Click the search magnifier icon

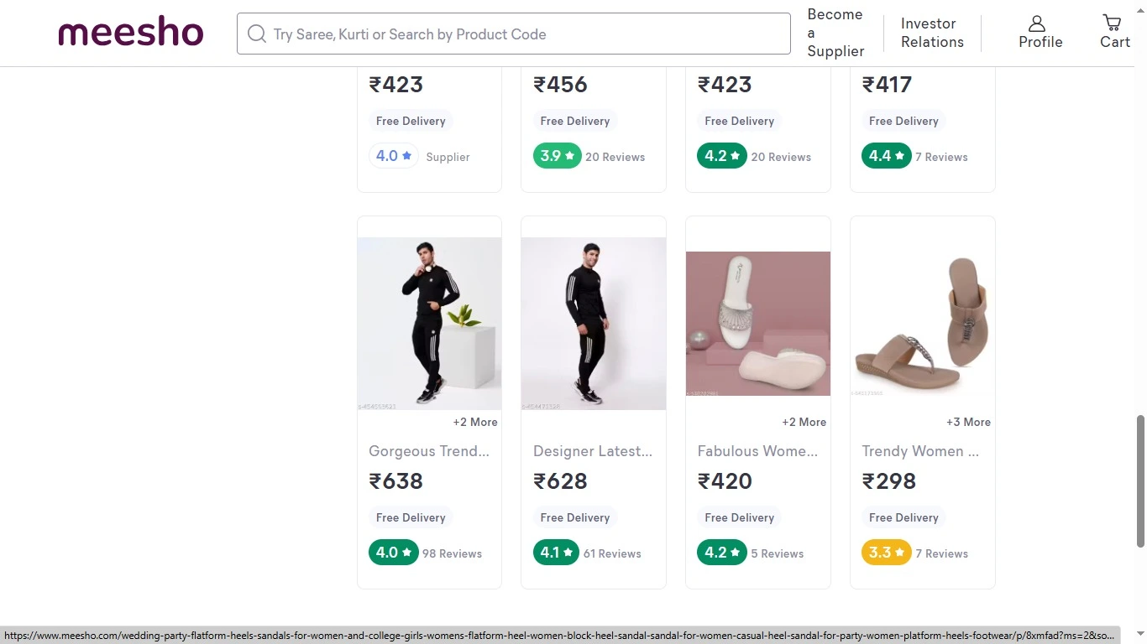click(257, 34)
